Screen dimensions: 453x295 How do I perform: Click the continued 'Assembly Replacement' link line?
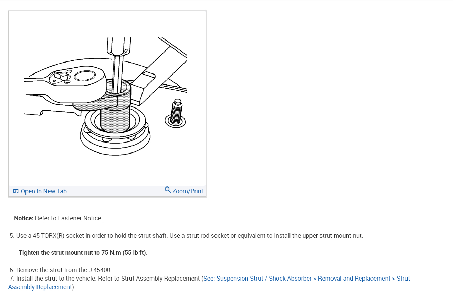pos(40,287)
